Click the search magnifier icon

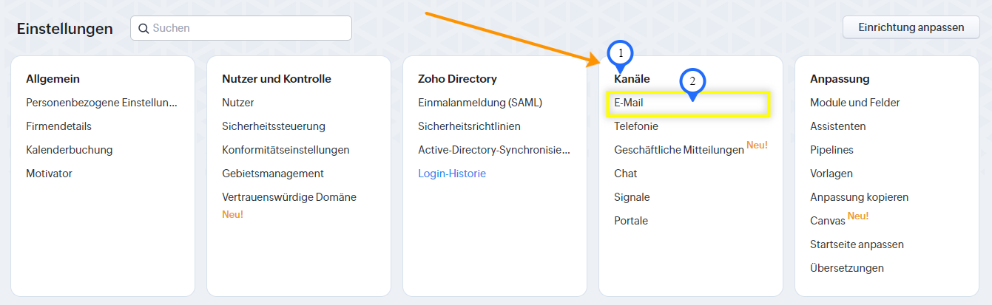point(144,28)
